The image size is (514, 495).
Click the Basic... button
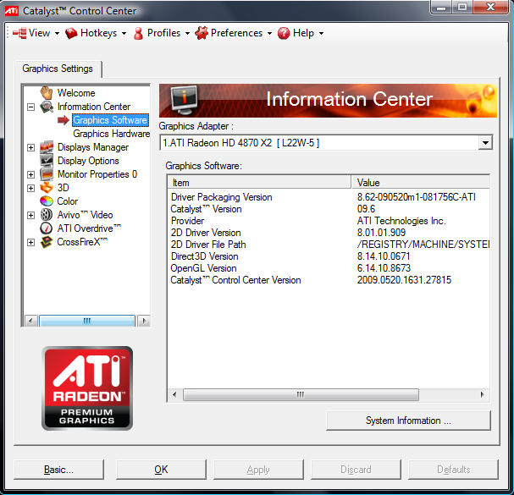coord(59,470)
